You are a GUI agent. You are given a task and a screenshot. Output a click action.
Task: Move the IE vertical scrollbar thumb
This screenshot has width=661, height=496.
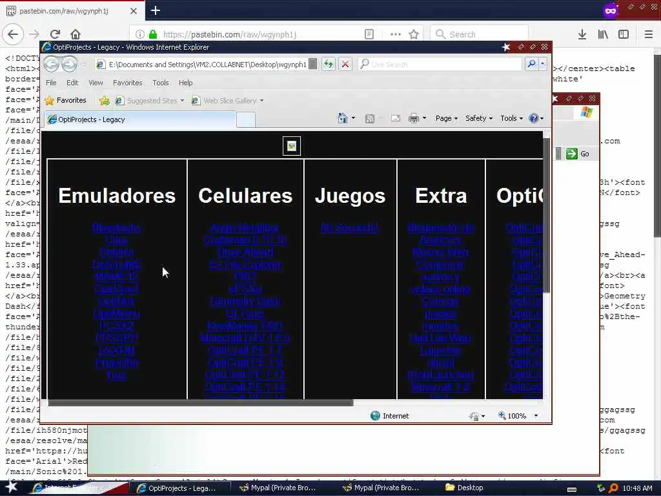pos(546,215)
